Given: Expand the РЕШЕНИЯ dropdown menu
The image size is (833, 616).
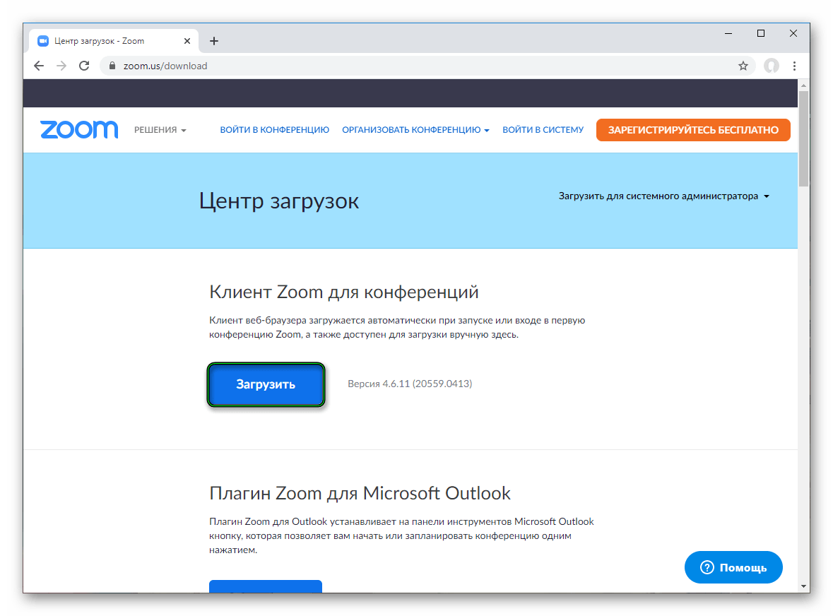Looking at the screenshot, I should click(x=160, y=130).
